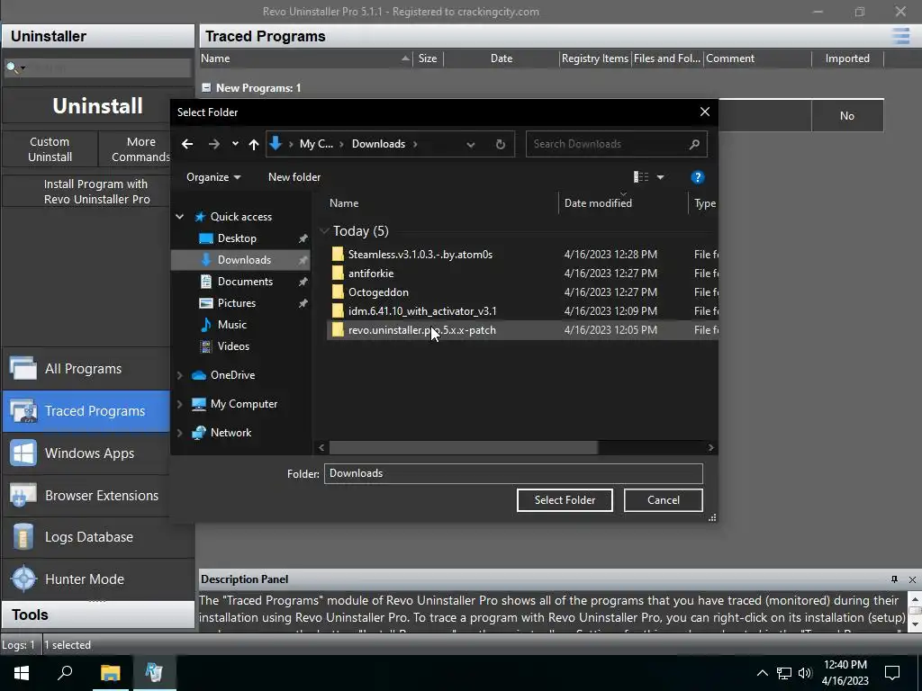This screenshot has width=922, height=691.
Task: Go back in Select Folder dialog
Action: tap(187, 144)
